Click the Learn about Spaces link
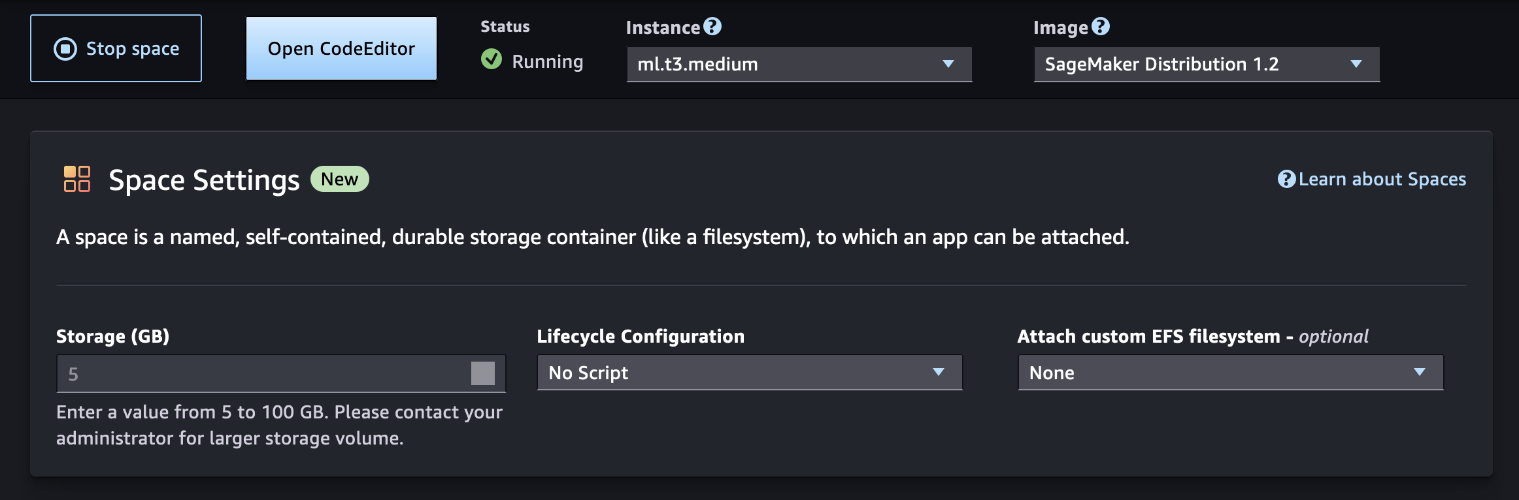Image resolution: width=1519 pixels, height=500 pixels. click(x=1382, y=178)
